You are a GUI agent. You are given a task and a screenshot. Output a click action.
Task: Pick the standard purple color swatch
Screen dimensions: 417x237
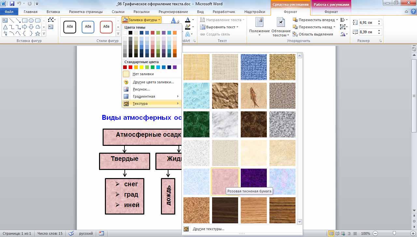click(x=175, y=67)
